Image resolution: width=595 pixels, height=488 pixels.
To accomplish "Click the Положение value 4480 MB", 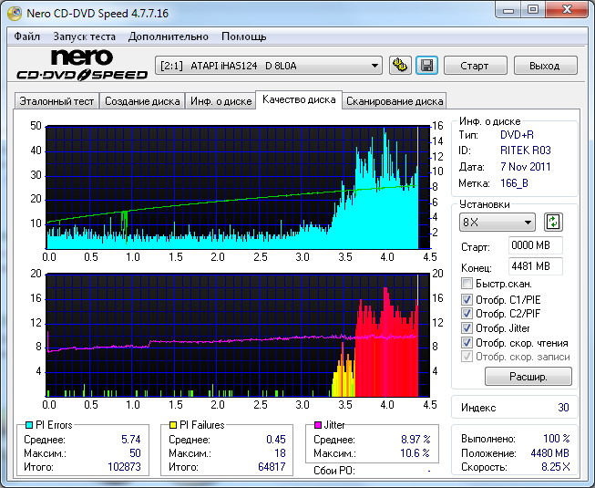I will 549,453.
